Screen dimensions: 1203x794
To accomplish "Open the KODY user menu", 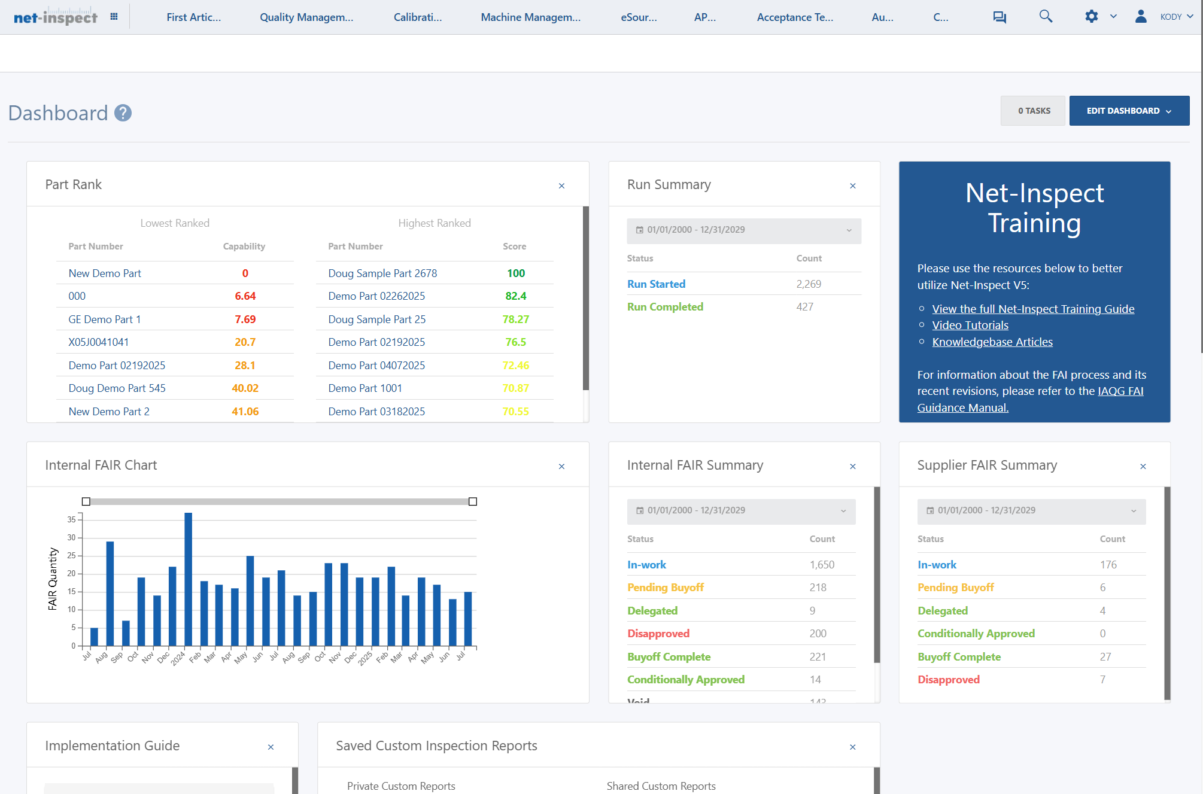I will coord(1176,17).
